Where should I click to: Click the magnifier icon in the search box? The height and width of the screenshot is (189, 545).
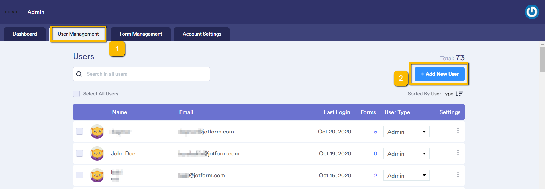tap(79, 74)
